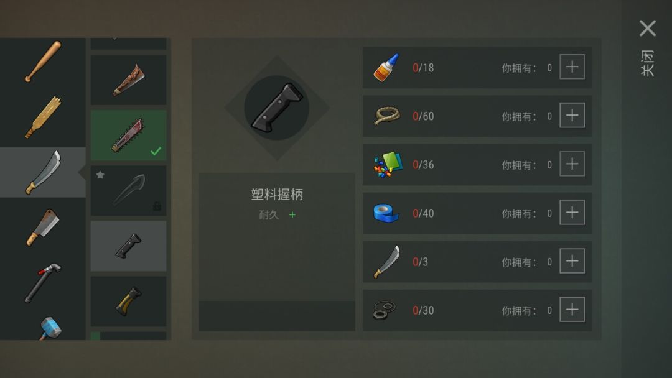This screenshot has width=672, height=378.
Task: Select the baseball bat weapon
Action: 43,61
